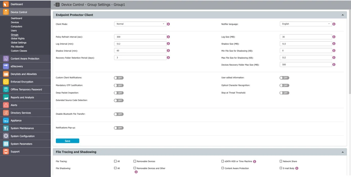This screenshot has width=351, height=177.
Task: Click the Content Aware Protection icon
Action: point(6,59)
